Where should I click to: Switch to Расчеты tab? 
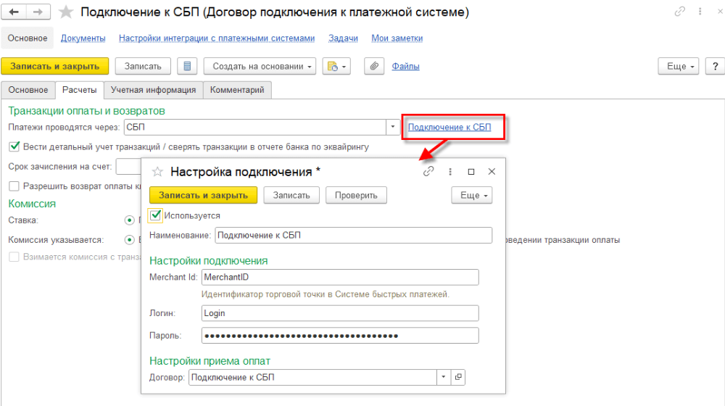(80, 90)
